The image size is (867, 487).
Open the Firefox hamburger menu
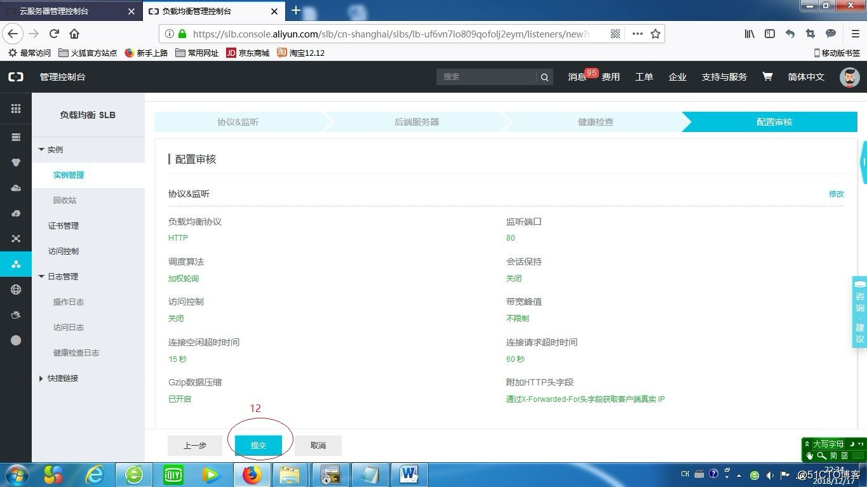(856, 34)
